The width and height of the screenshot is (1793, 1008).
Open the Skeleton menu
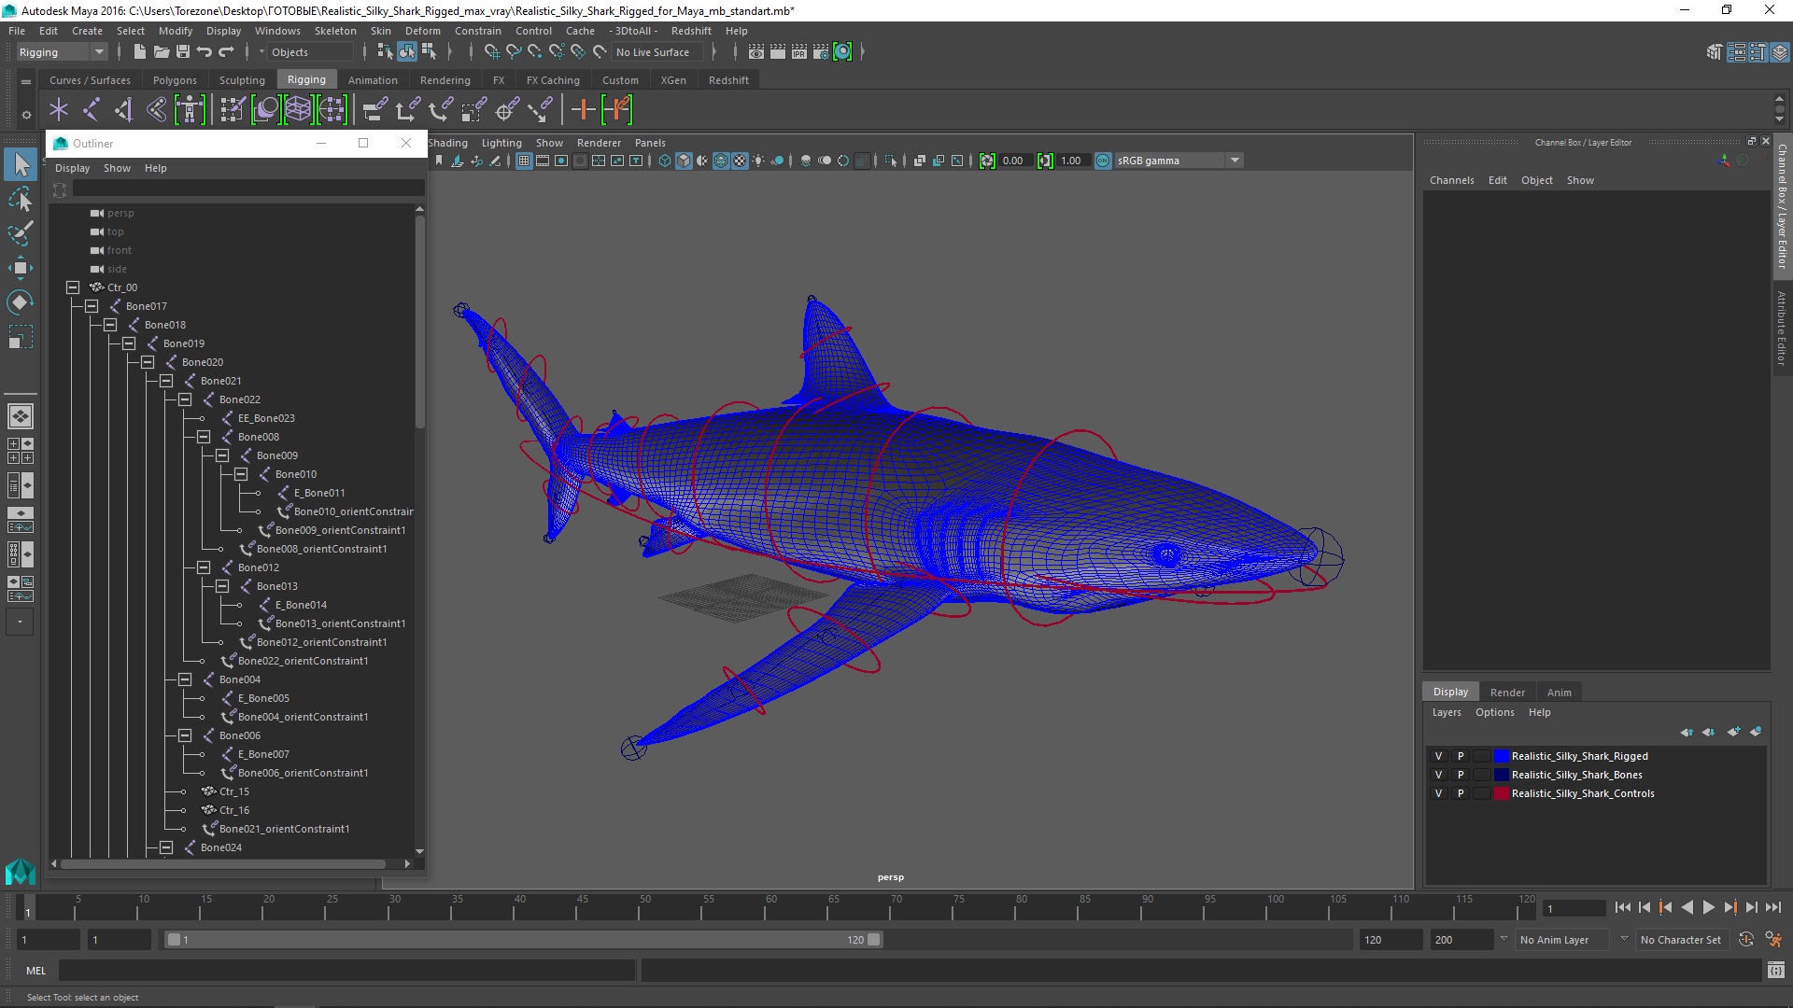(335, 31)
